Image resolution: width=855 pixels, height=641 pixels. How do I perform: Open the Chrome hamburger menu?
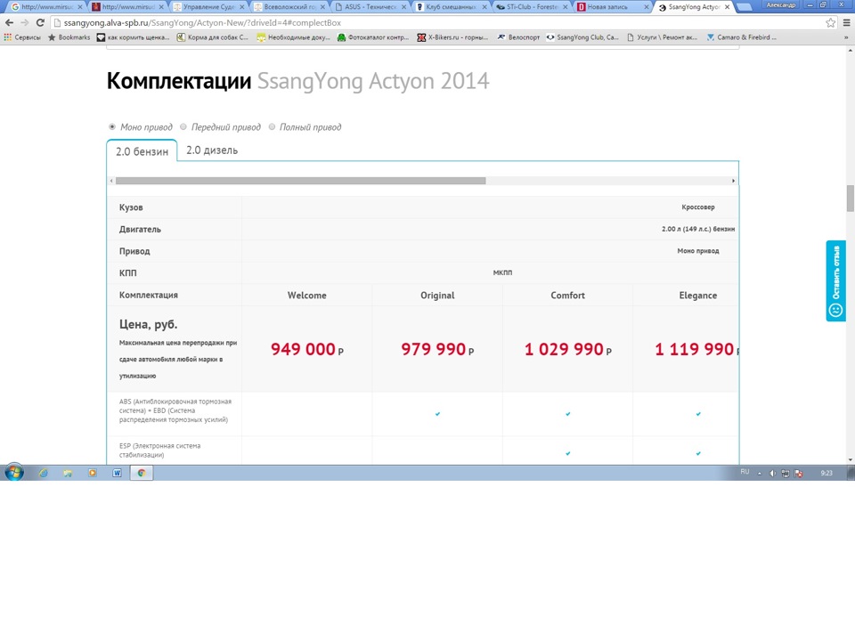pyautogui.click(x=846, y=23)
